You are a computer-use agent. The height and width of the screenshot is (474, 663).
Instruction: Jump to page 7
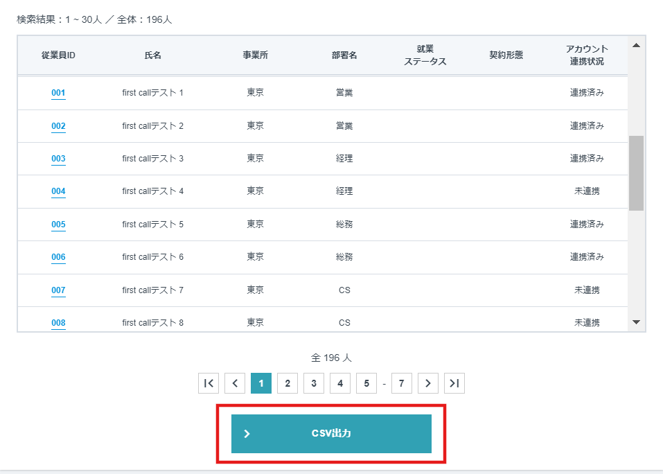402,383
